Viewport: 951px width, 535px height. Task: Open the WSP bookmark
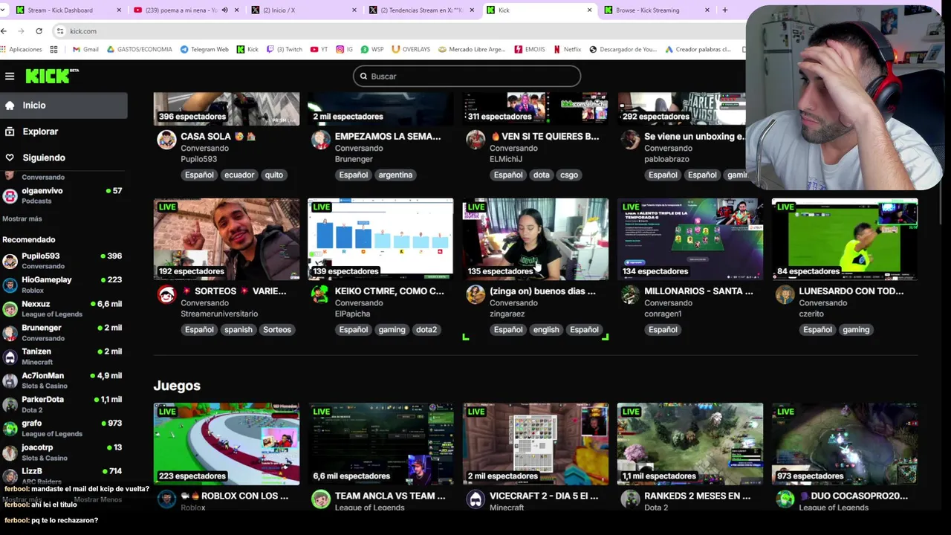click(x=372, y=49)
